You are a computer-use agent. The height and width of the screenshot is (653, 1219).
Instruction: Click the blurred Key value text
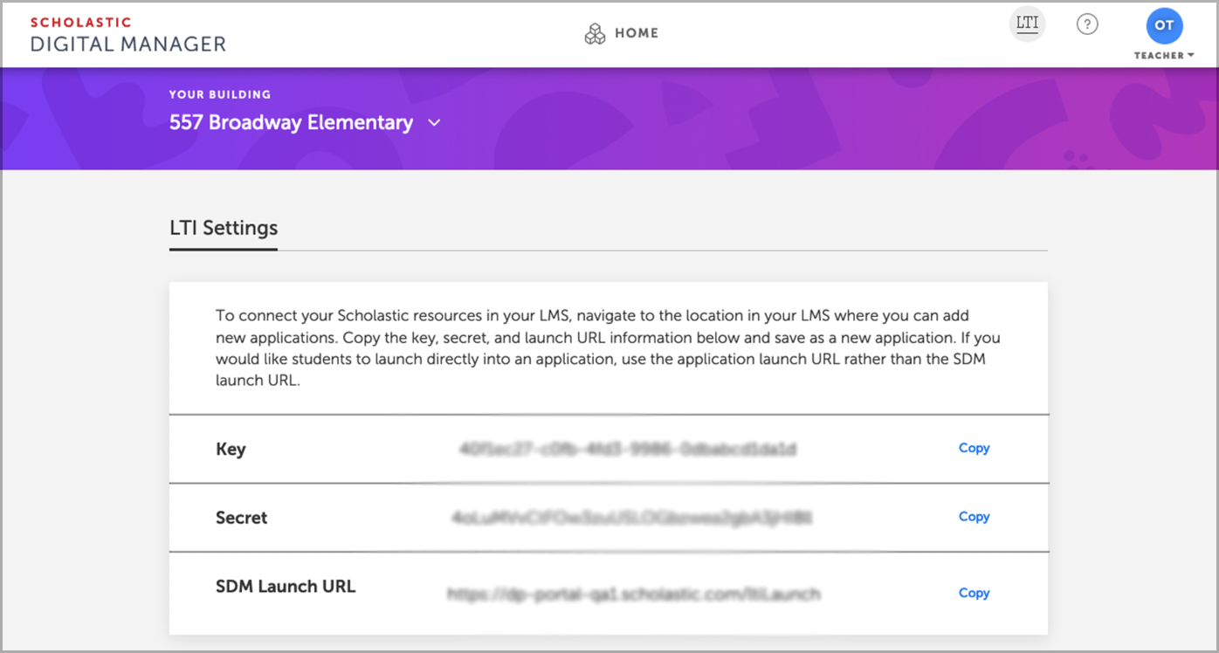628,450
